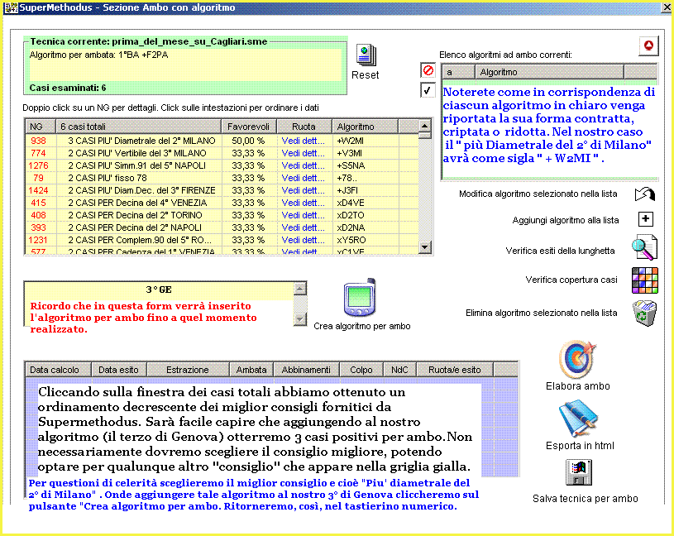Click NG 1231 in cases table
This screenshot has height=536, width=674.
38,240
